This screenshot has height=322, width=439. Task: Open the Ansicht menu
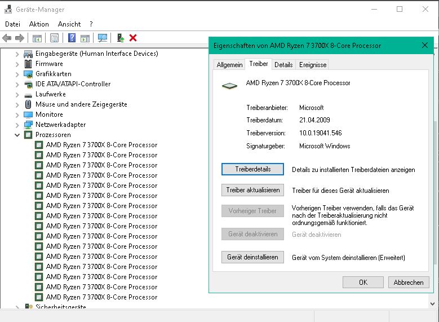[69, 24]
